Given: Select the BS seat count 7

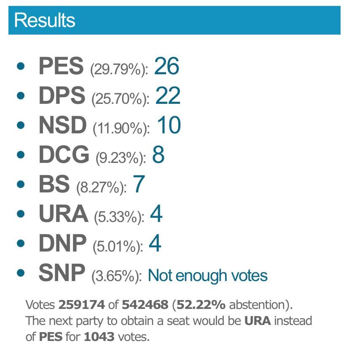Looking at the screenshot, I should pos(139,184).
